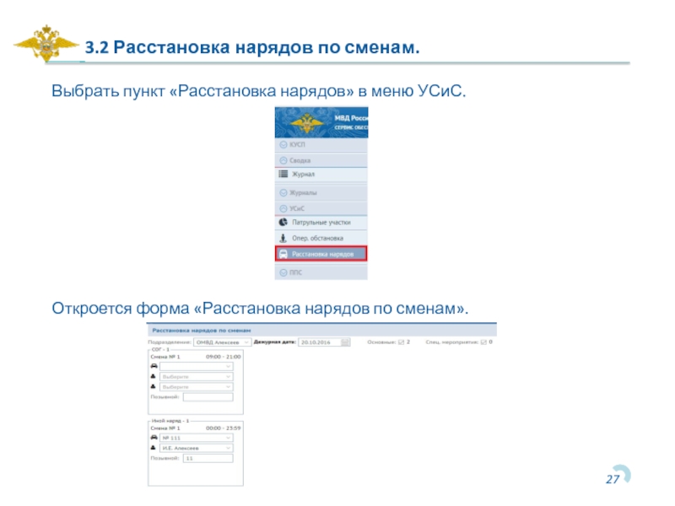Click the car icon beside № 111
Image resolution: width=675 pixels, height=506 pixels.
tap(154, 437)
